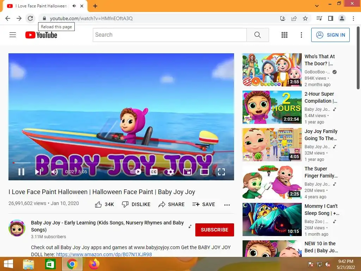The height and width of the screenshot is (271, 361).
Task: Seek on the video progress bar
Action: point(121,163)
